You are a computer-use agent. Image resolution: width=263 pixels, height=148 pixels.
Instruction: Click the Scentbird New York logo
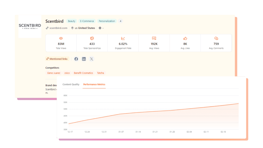(30, 27)
